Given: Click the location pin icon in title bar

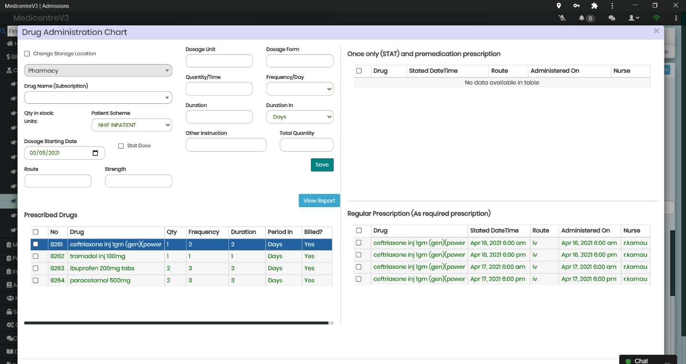Looking at the screenshot, I should (x=559, y=6).
